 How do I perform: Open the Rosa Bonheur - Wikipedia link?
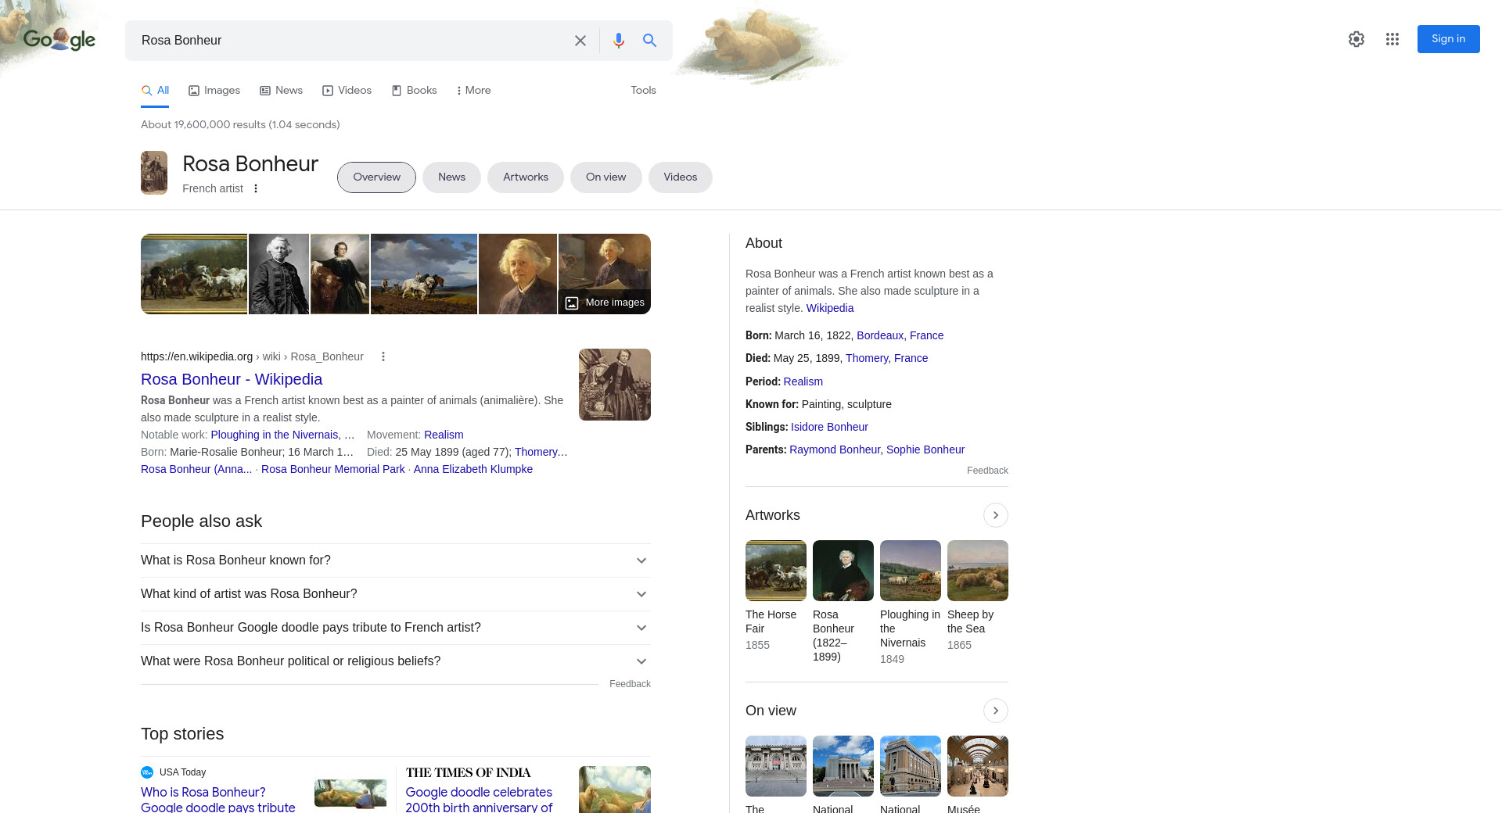coord(232,379)
